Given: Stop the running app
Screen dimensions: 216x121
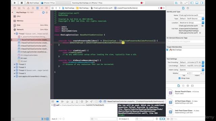Looking at the screenshot, I should [x=22, y=3].
